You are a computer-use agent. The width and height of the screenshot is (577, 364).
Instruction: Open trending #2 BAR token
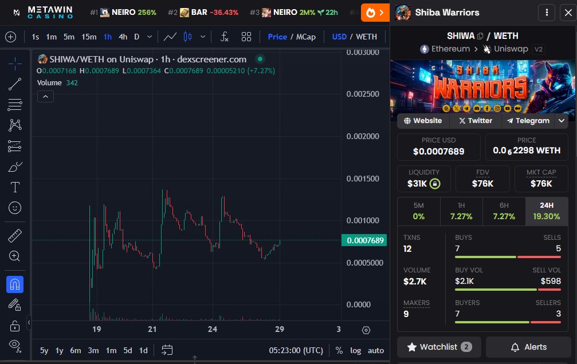tap(203, 13)
